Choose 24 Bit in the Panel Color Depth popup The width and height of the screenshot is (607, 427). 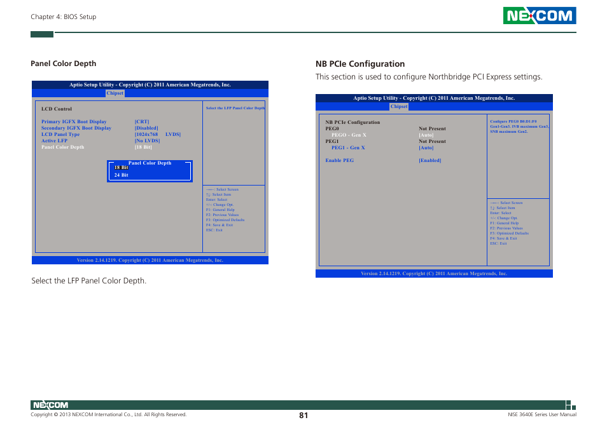point(121,175)
